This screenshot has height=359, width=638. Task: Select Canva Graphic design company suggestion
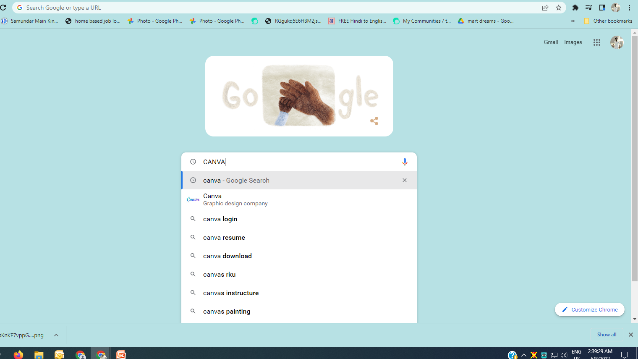point(299,199)
